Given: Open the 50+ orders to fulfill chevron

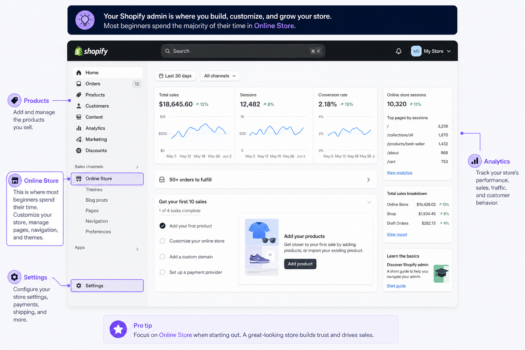Looking at the screenshot, I should tap(368, 180).
